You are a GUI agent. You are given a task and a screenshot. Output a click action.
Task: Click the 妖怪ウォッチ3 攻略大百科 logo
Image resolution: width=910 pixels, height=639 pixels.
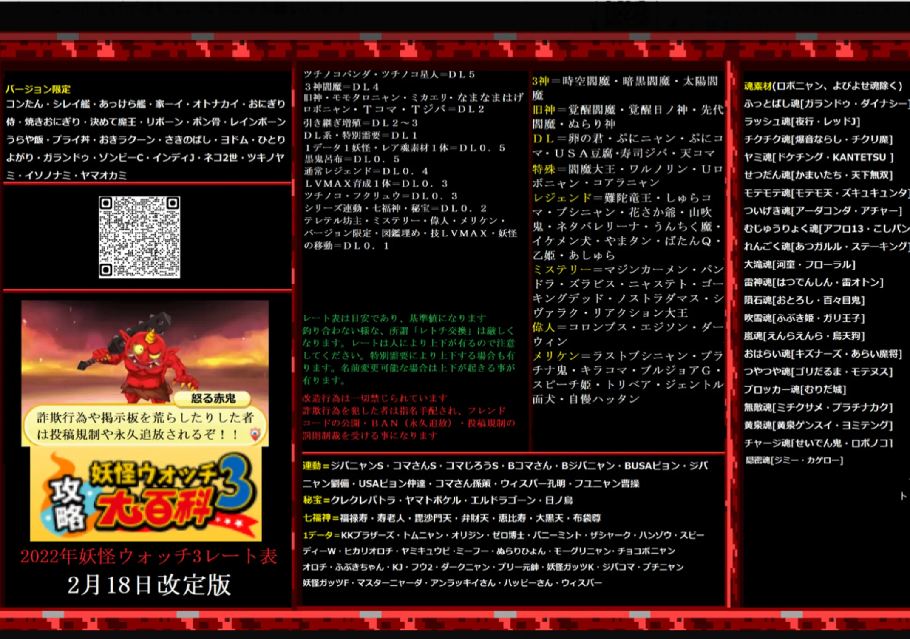click(x=146, y=494)
